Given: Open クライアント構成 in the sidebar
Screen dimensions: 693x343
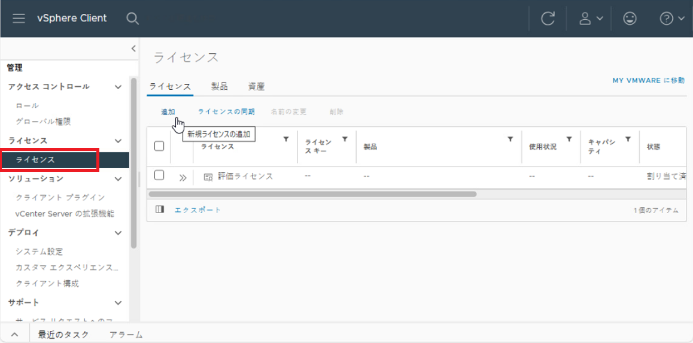Looking at the screenshot, I should 47,284.
